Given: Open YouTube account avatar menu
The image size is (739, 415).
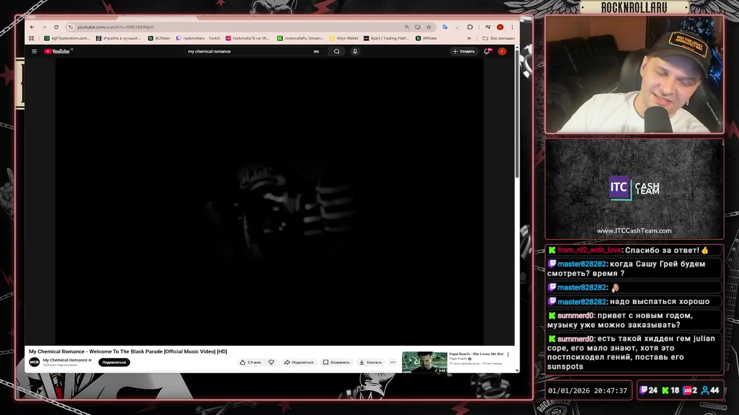Looking at the screenshot, I should [502, 51].
